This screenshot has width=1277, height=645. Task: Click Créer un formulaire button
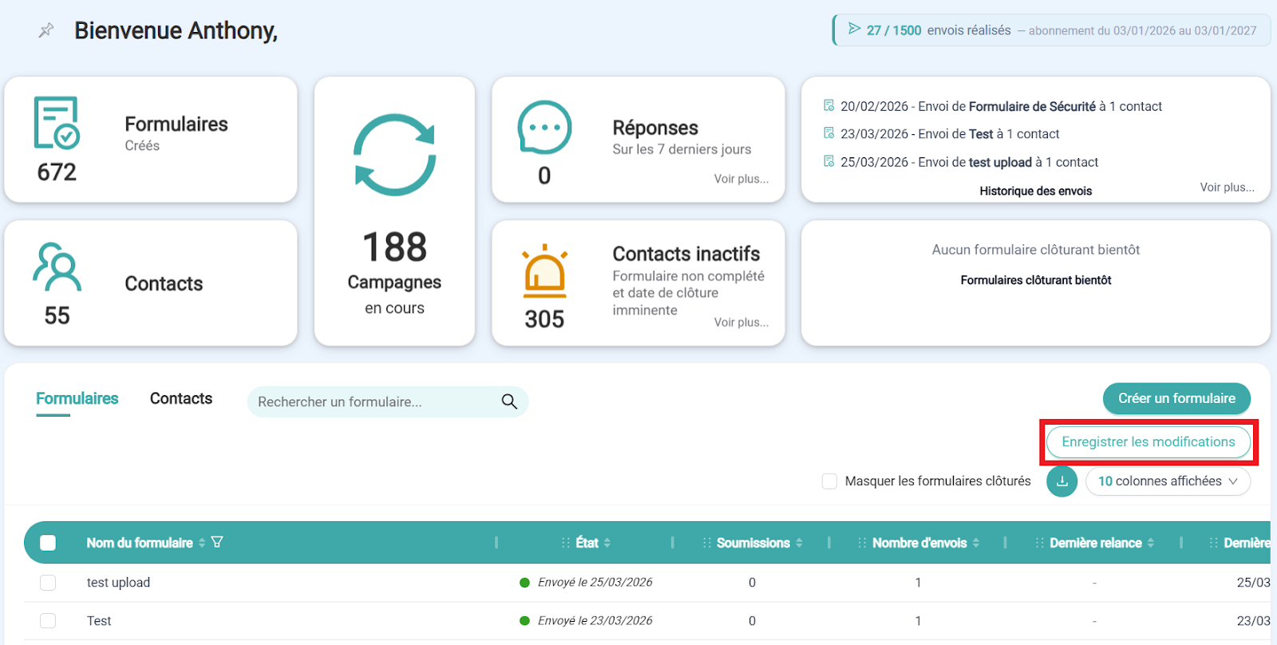click(x=1176, y=398)
